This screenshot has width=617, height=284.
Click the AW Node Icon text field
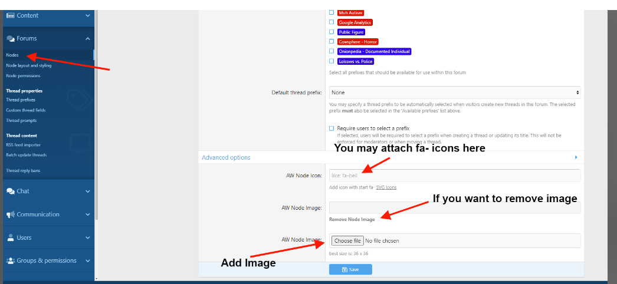click(x=454, y=176)
